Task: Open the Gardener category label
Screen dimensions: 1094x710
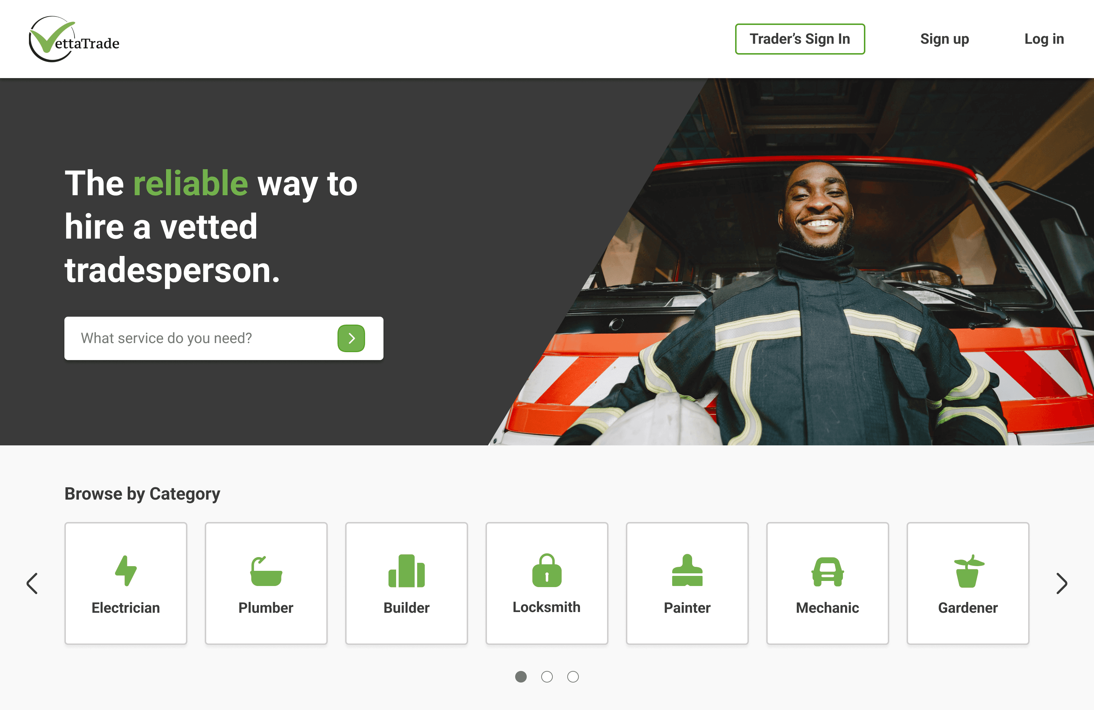Action: click(968, 608)
